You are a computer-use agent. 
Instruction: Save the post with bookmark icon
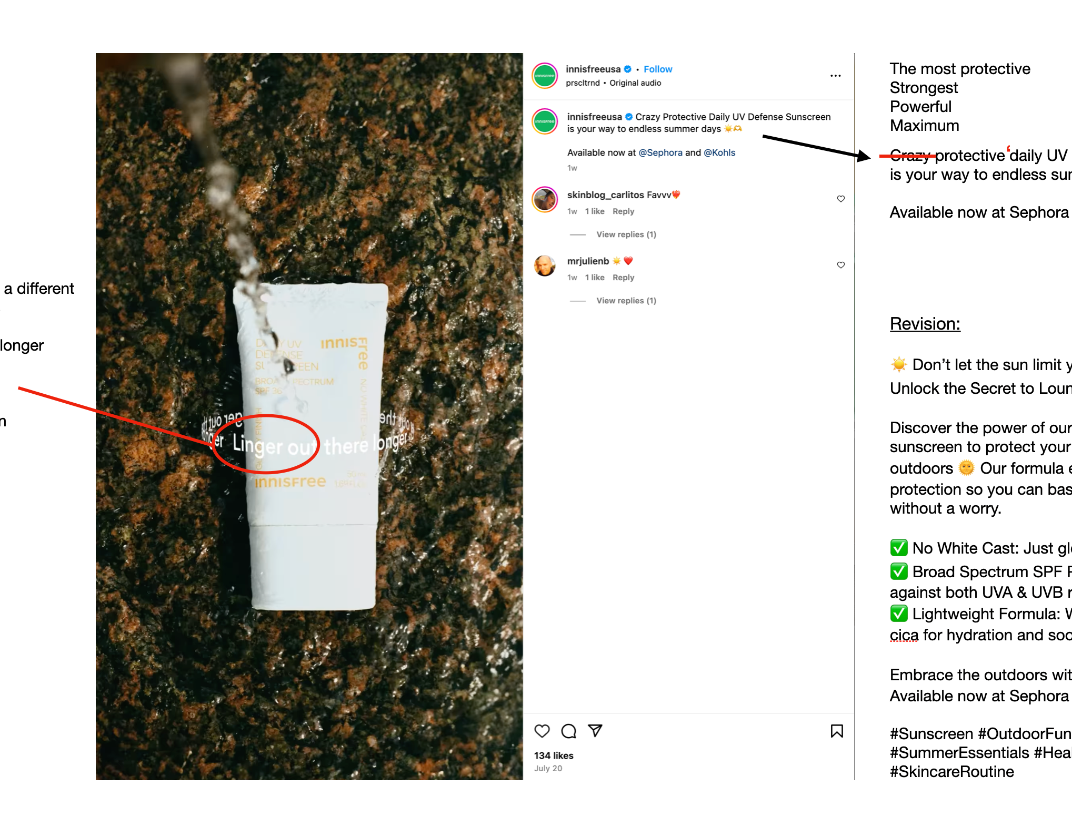(837, 731)
